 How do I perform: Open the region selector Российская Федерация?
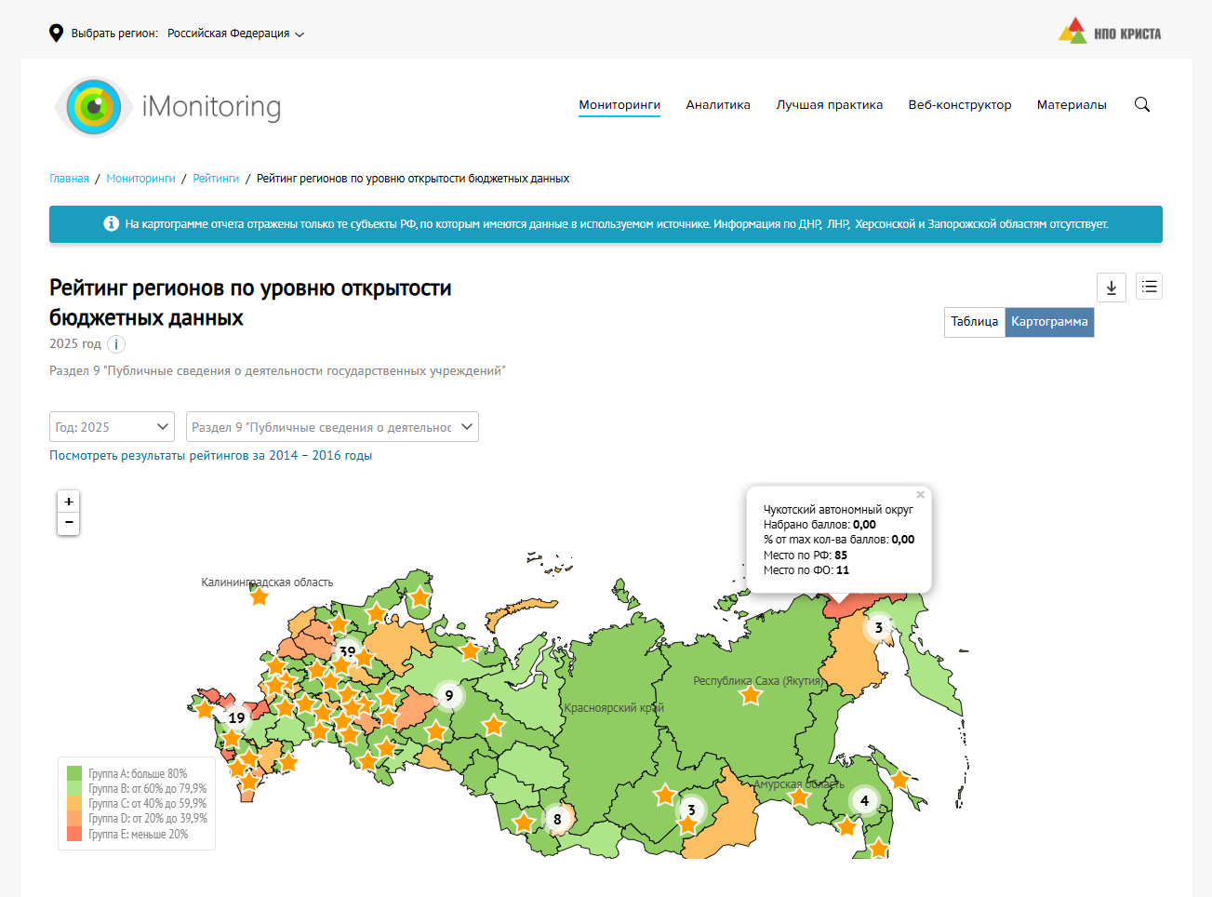[235, 33]
